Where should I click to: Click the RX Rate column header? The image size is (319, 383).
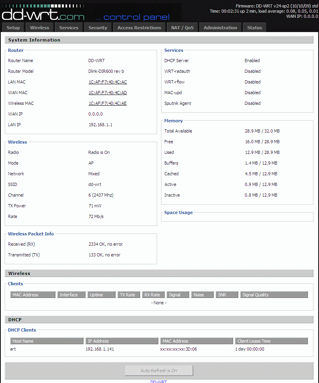pos(153,295)
